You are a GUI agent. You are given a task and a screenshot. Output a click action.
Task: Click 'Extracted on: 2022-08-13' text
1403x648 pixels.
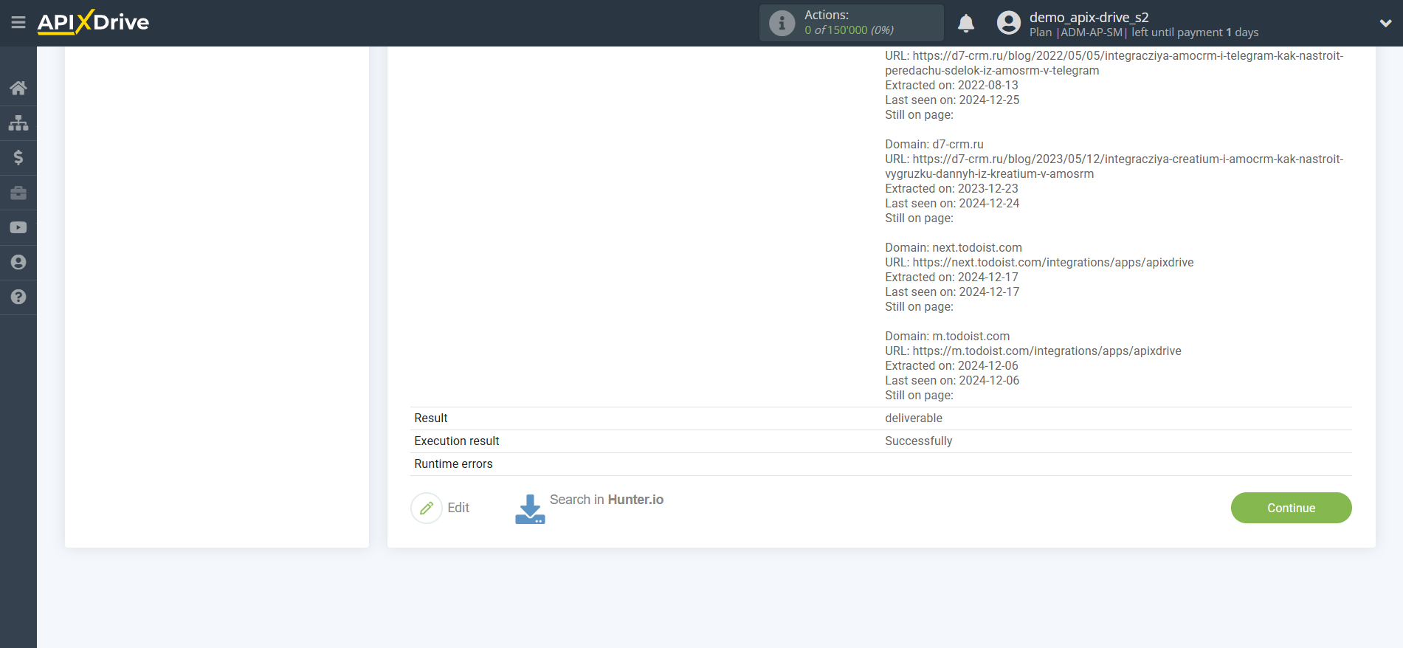951,85
